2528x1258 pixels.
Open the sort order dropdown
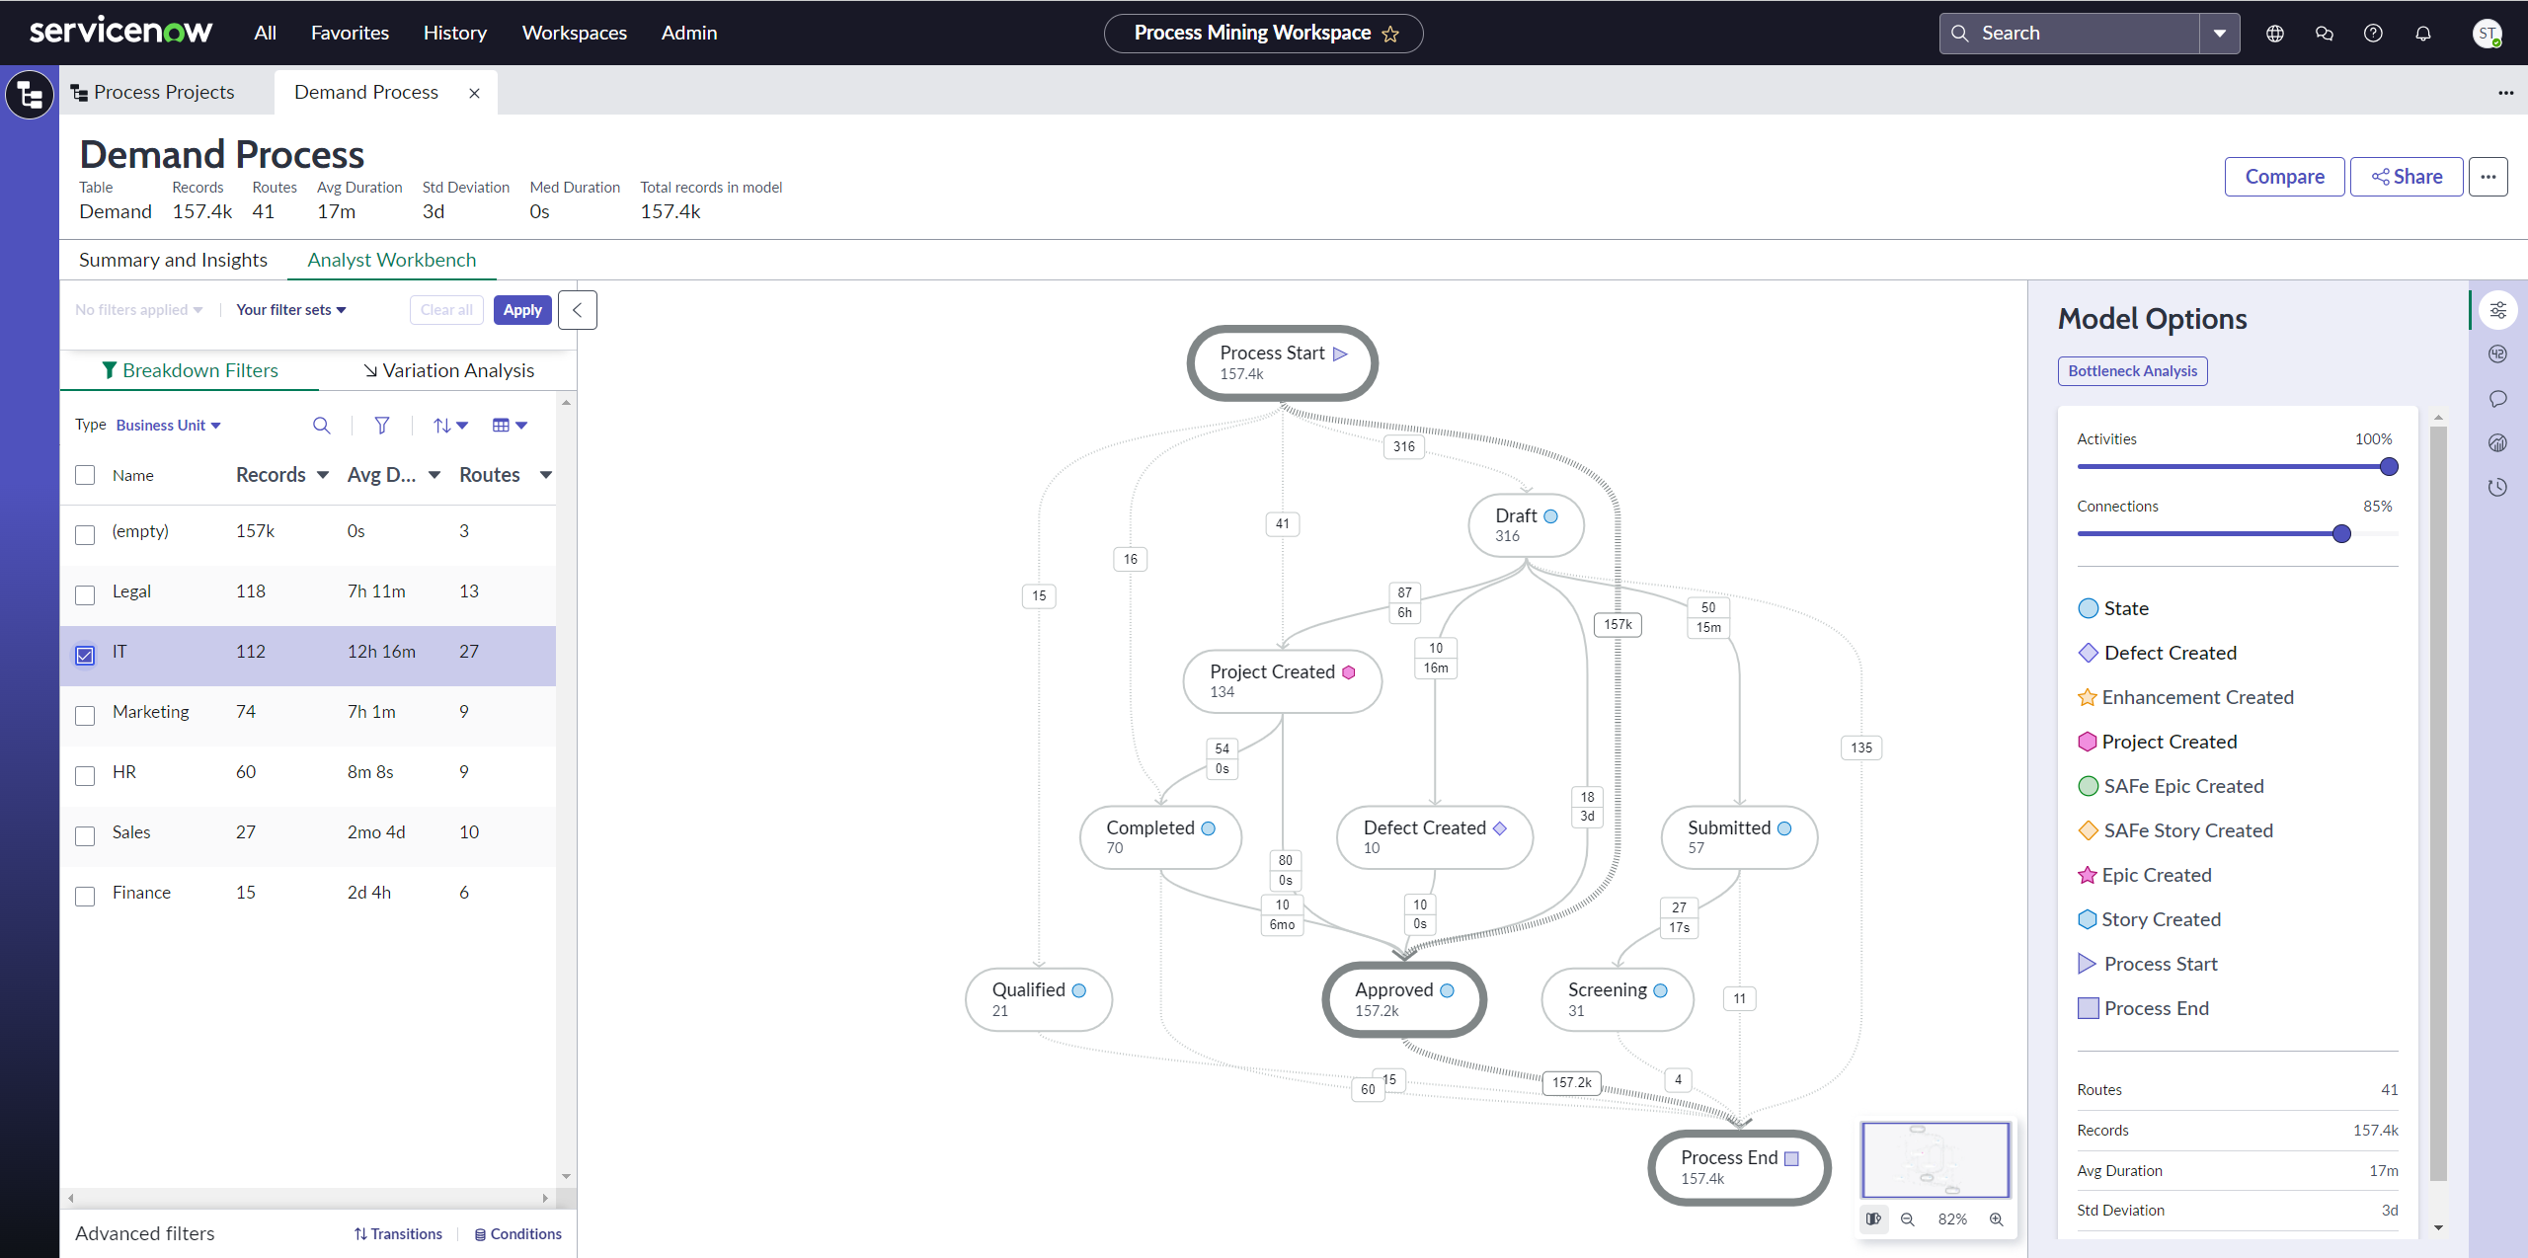pyautogui.click(x=450, y=426)
